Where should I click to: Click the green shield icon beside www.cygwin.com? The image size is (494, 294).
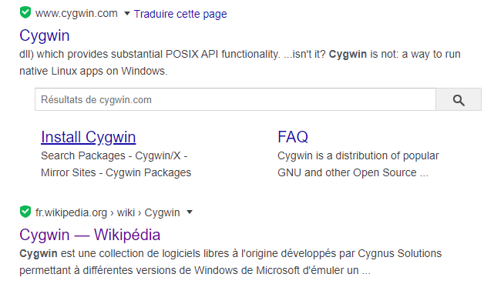[x=25, y=12]
